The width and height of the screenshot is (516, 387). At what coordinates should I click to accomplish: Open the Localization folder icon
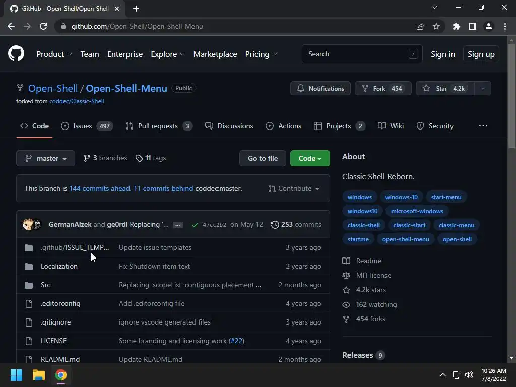[29, 266]
